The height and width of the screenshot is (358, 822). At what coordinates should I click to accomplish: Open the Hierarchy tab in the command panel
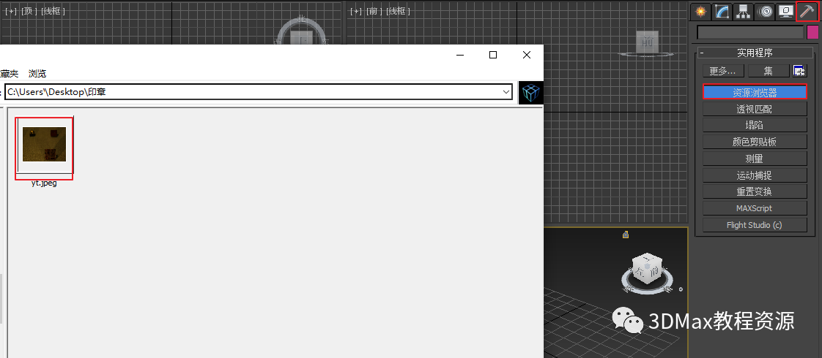(x=744, y=11)
